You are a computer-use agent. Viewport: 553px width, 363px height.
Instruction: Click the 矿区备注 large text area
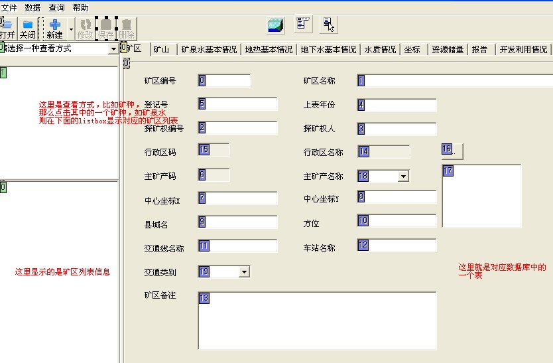pyautogui.click(x=317, y=321)
